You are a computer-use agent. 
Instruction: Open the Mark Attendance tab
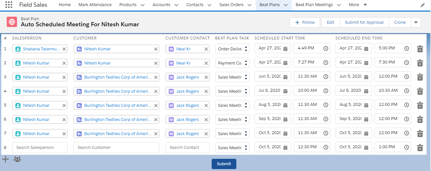[95, 5]
